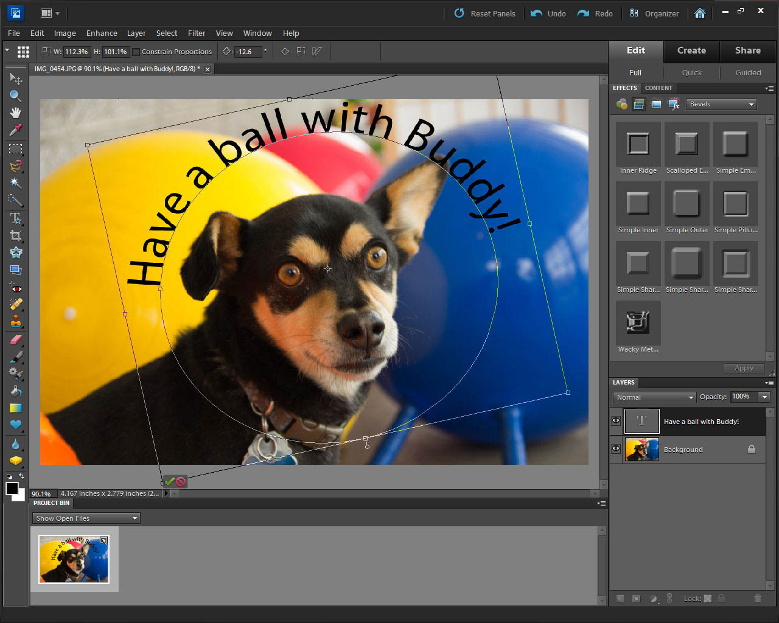Image resolution: width=779 pixels, height=623 pixels.
Task: Open the Bevels effects dropdown
Action: pyautogui.click(x=721, y=104)
